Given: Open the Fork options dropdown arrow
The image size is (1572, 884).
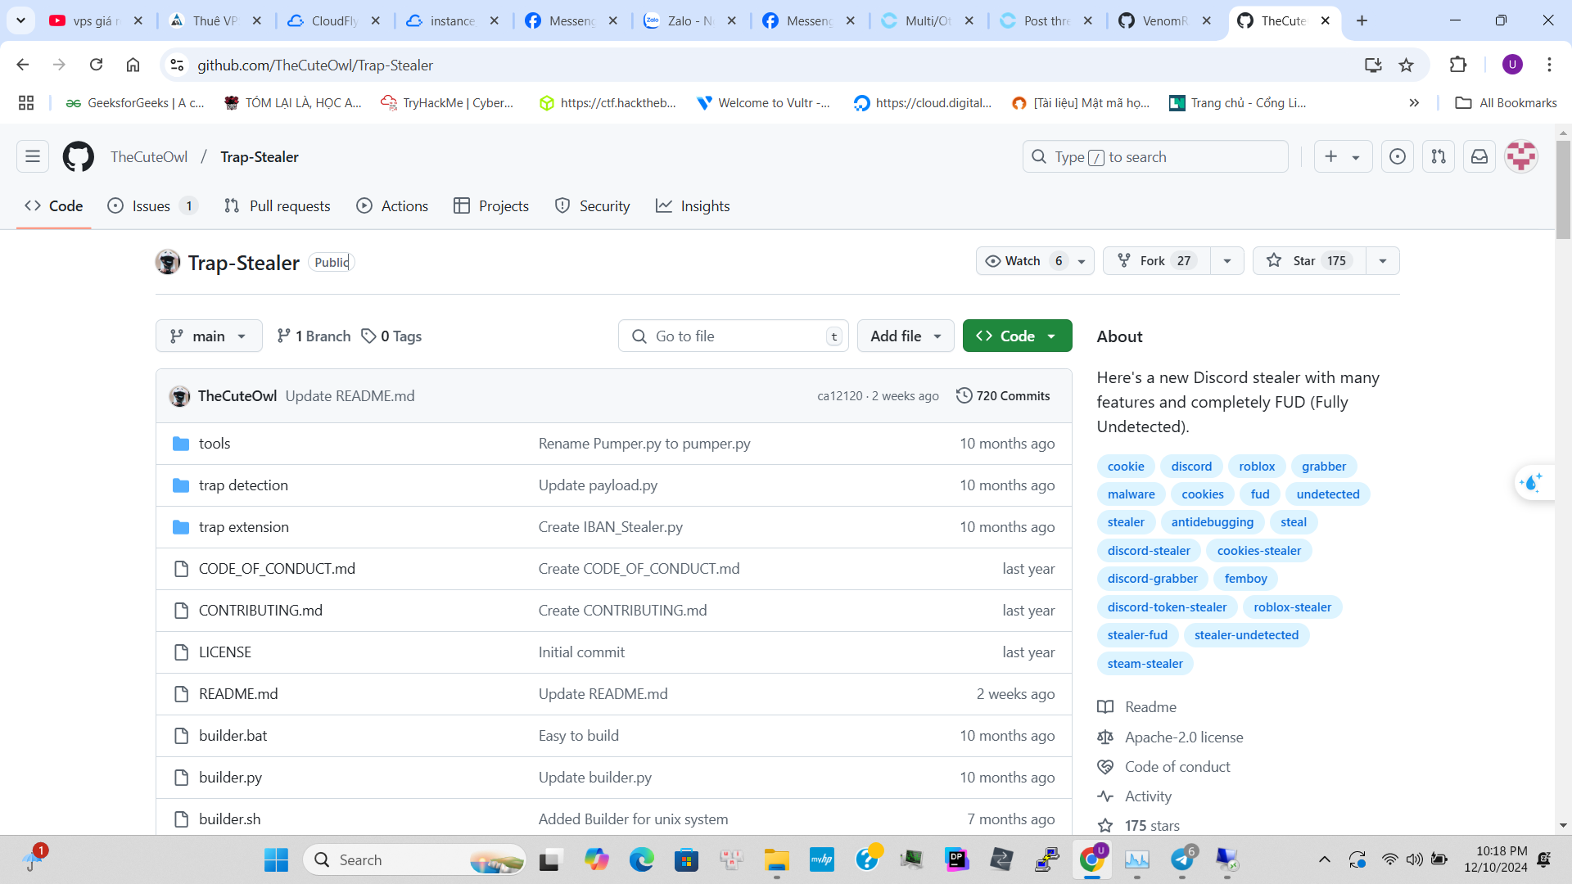Looking at the screenshot, I should 1226,260.
